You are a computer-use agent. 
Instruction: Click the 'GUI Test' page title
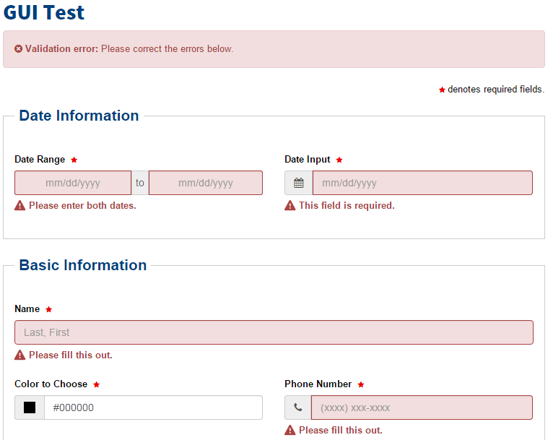44,12
